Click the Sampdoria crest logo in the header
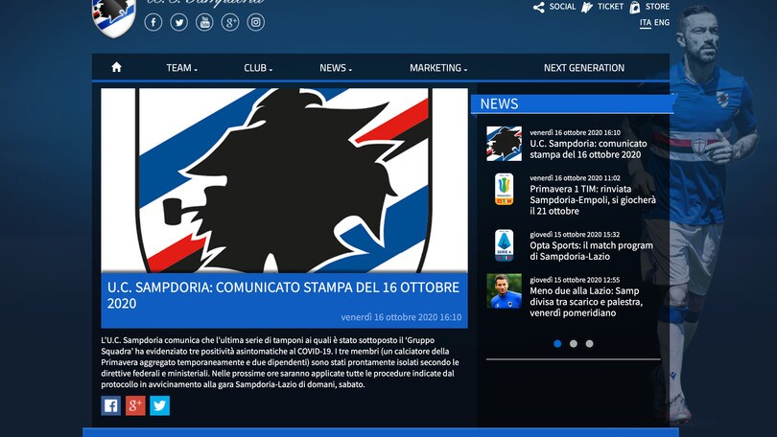The height and width of the screenshot is (437, 777). pos(114,18)
